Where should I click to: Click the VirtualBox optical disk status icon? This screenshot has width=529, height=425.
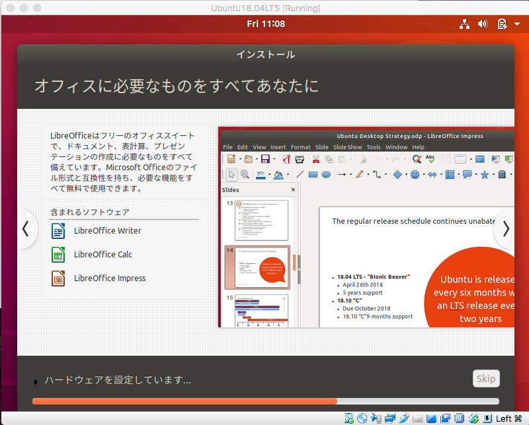tap(362, 418)
